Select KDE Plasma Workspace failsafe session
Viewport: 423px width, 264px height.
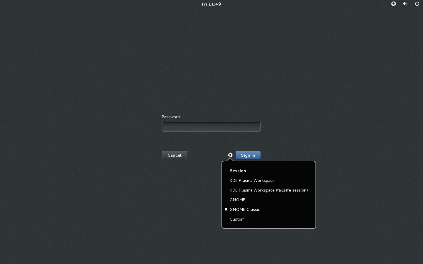[269, 190]
